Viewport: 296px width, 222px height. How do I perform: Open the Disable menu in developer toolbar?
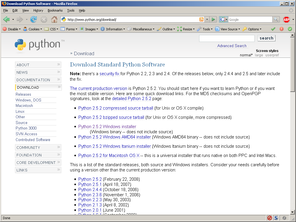point(12,29)
